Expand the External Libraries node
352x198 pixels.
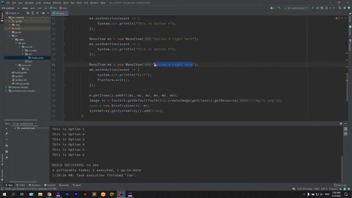pyautogui.click(x=6, y=87)
